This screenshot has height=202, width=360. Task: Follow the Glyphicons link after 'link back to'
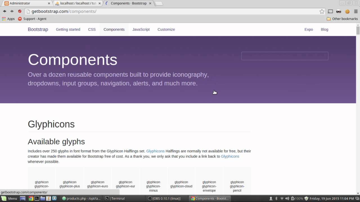click(x=230, y=157)
